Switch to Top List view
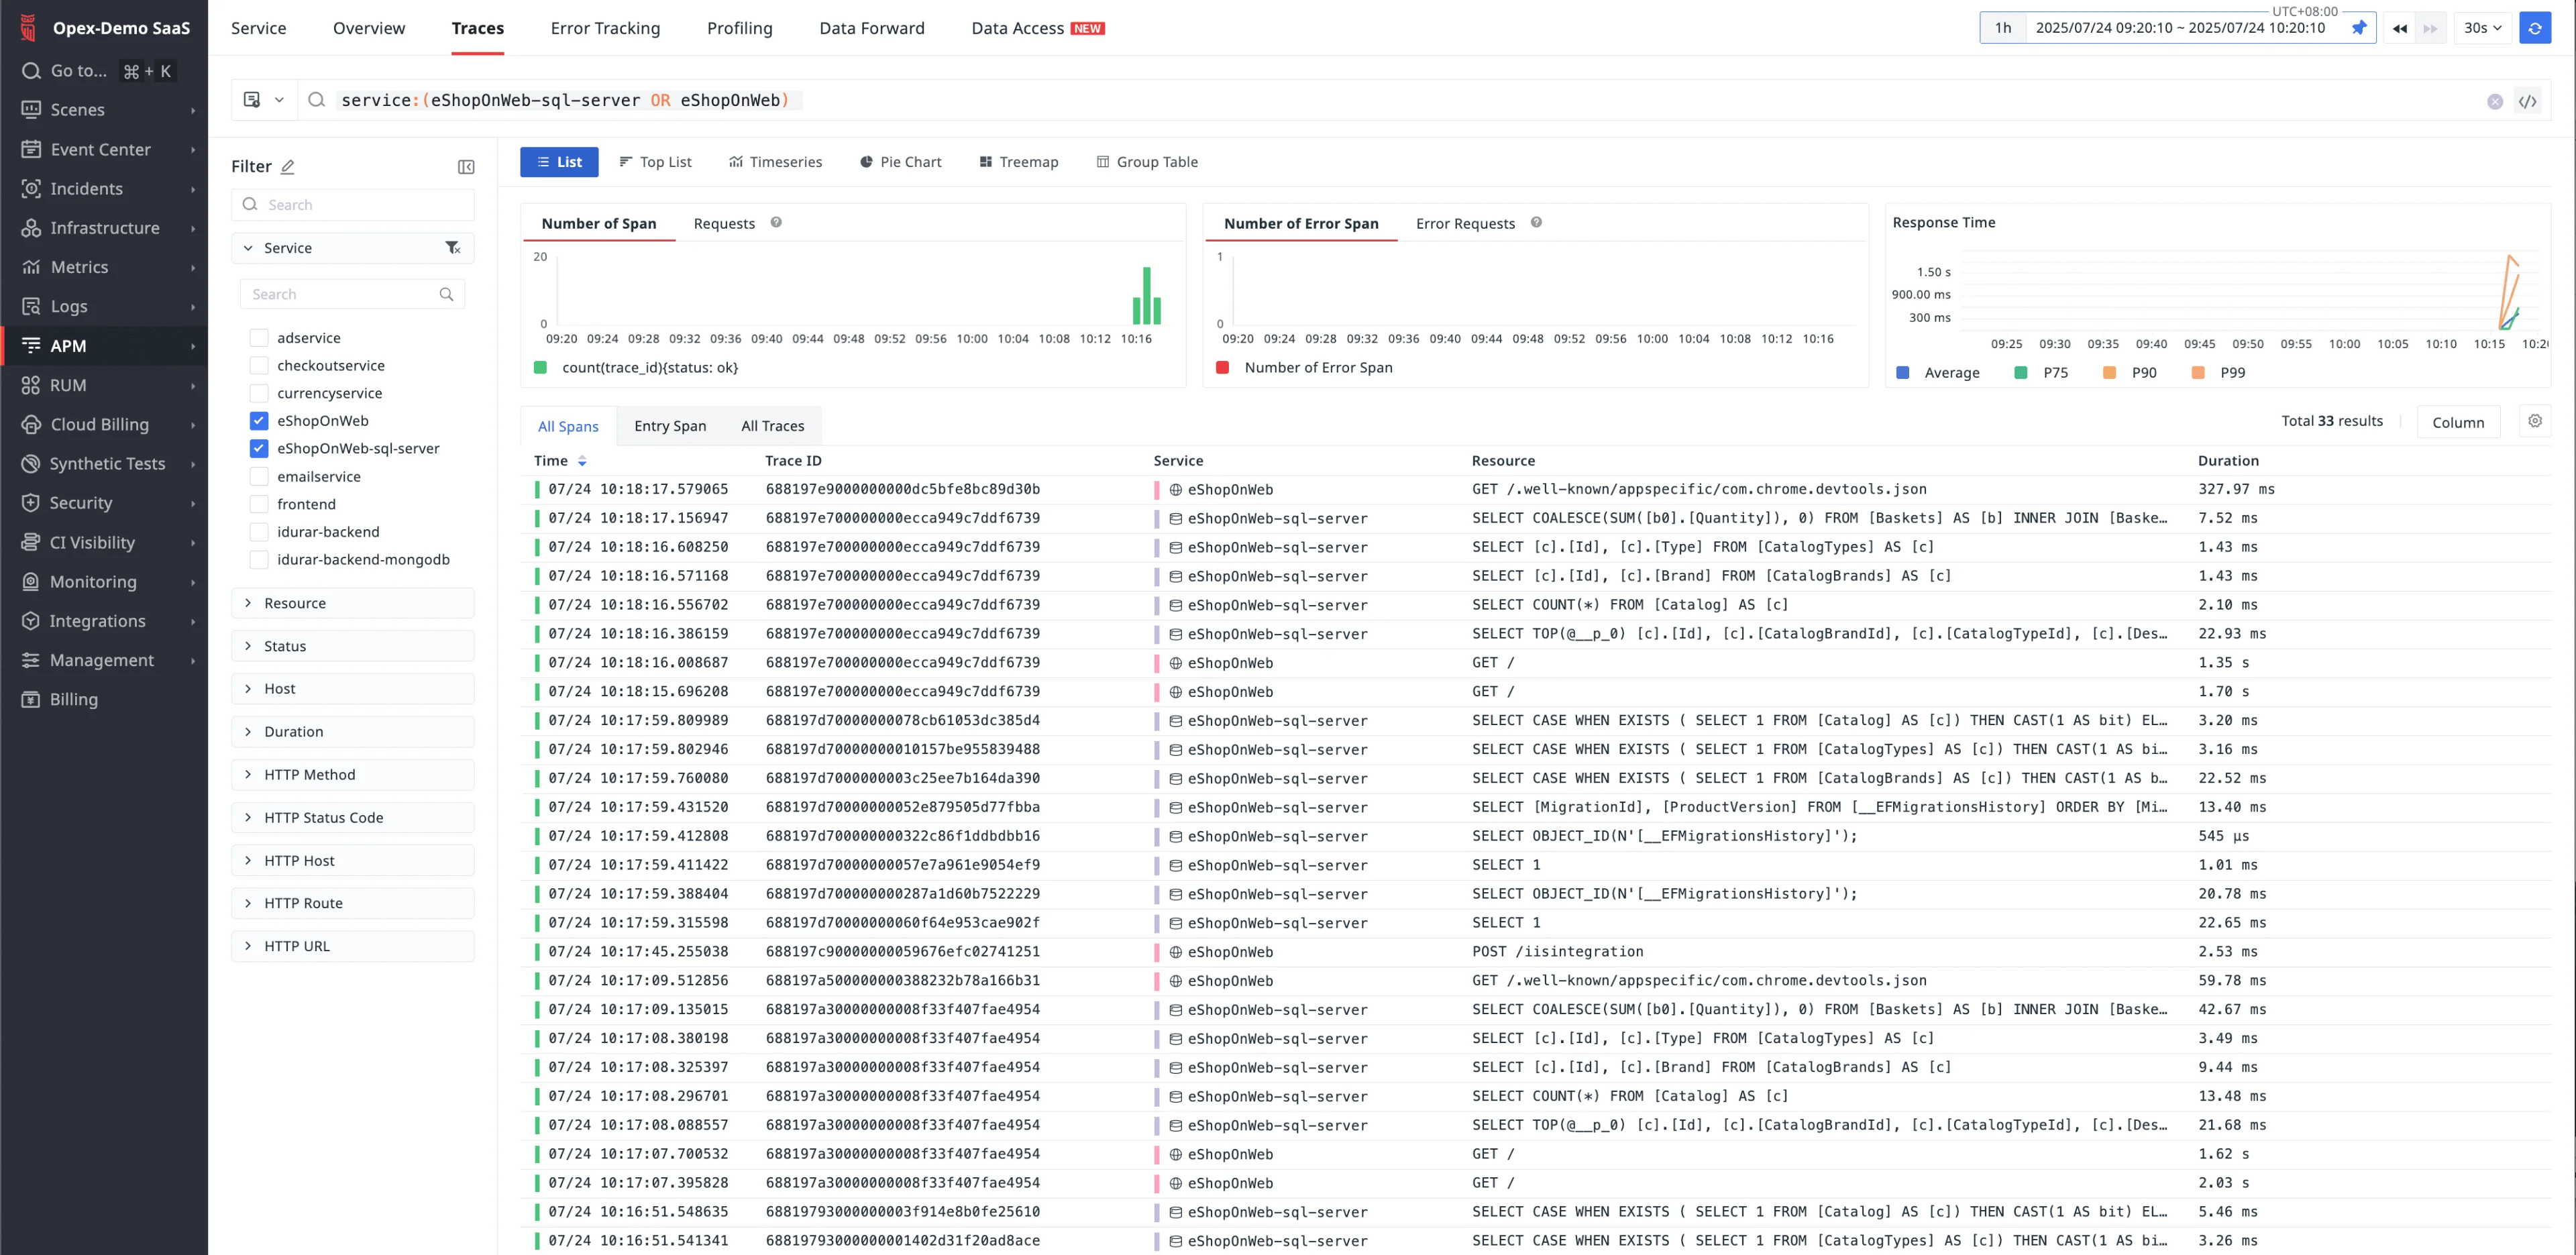 tap(655, 162)
